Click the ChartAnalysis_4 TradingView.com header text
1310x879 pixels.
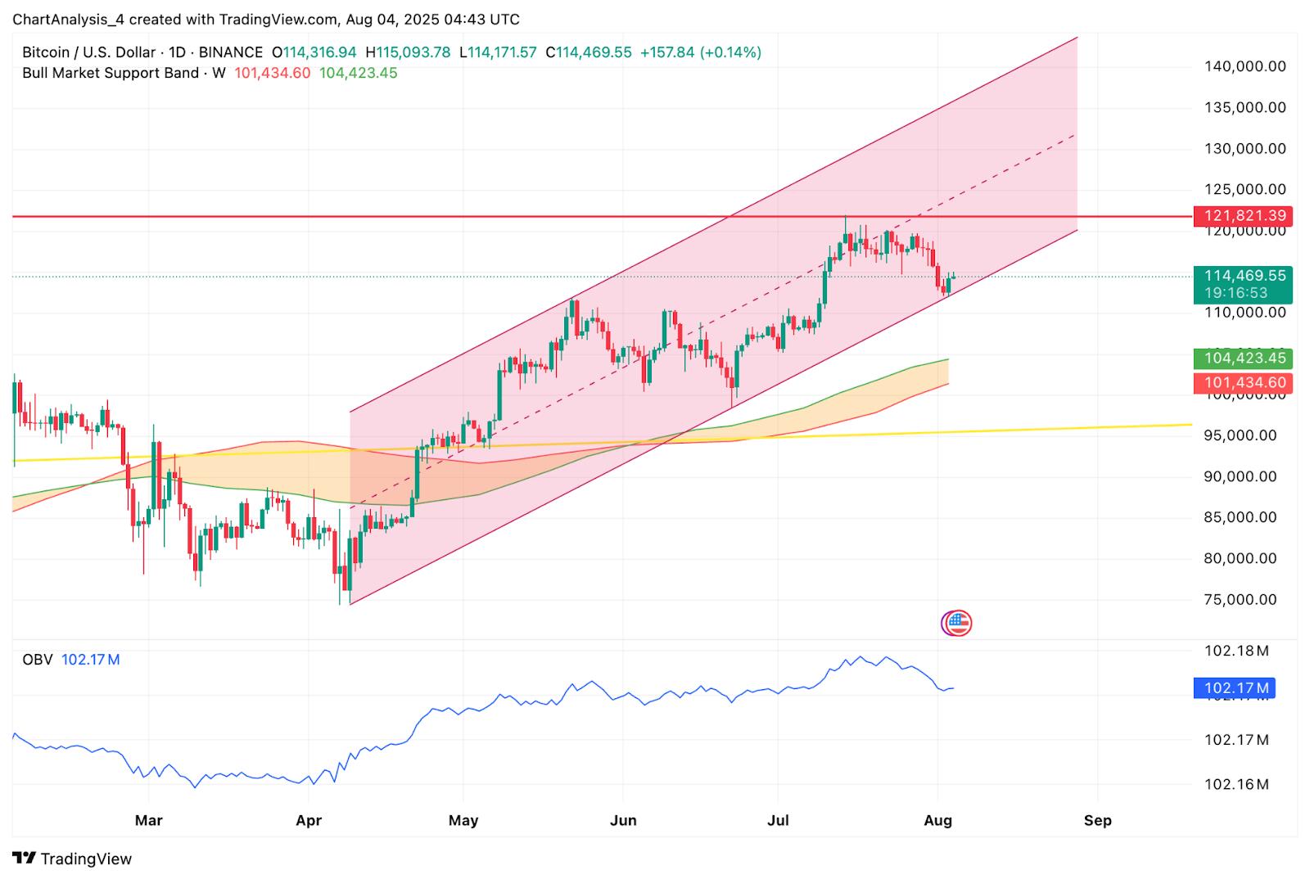pos(265,19)
